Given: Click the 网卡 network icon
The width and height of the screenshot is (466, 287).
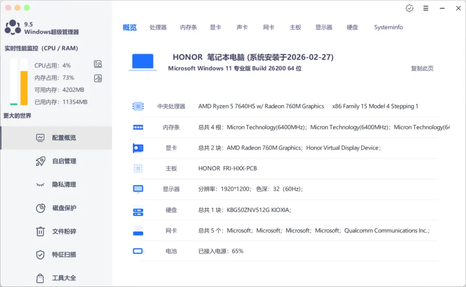Looking at the screenshot, I should [138, 231].
